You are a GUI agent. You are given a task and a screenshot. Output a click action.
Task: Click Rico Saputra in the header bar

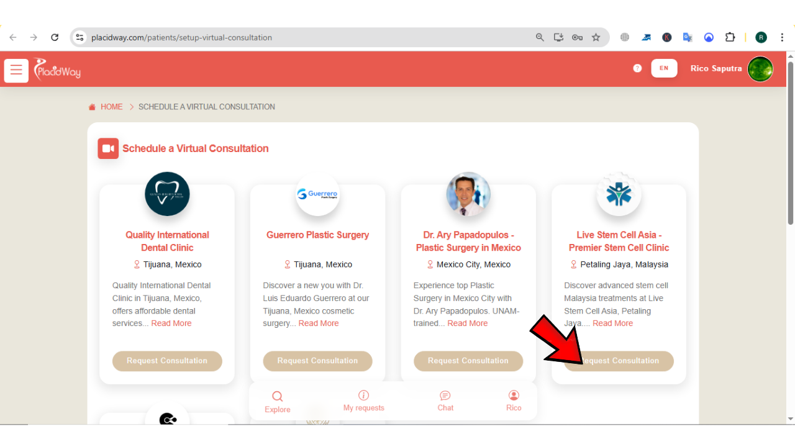click(715, 68)
